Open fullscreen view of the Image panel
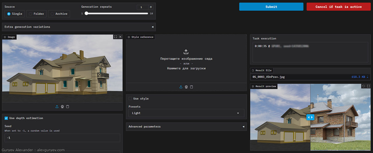The image size is (373, 153). click(116, 37)
